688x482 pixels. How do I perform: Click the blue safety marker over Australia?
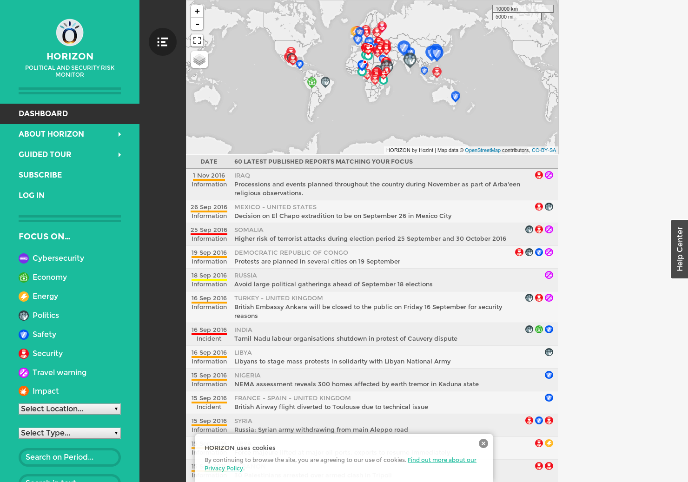pos(456,96)
